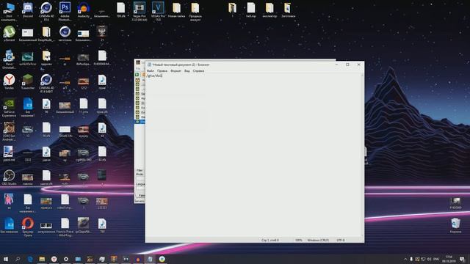Open the taskbar clock and date
The height and width of the screenshot is (264, 470).
(x=449, y=259)
